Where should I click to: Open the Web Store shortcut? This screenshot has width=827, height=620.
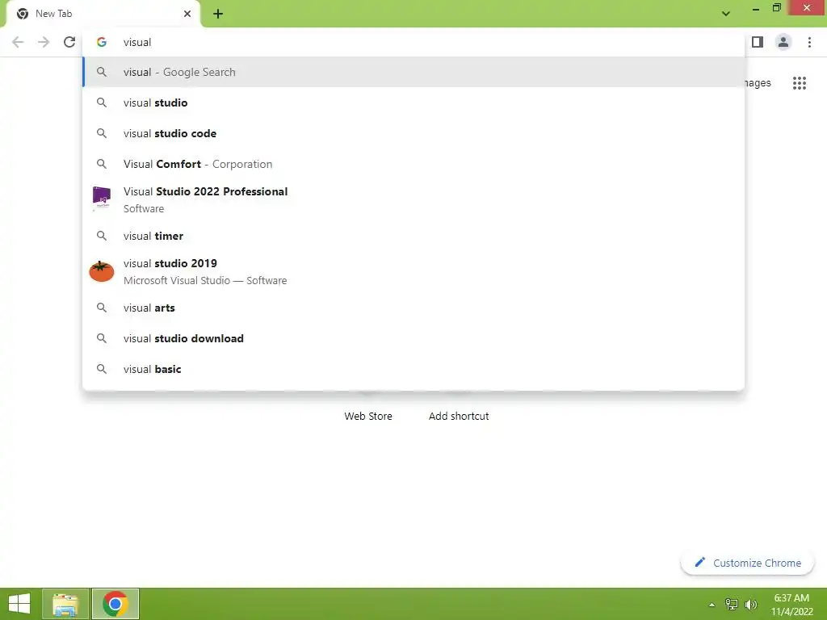pos(368,416)
